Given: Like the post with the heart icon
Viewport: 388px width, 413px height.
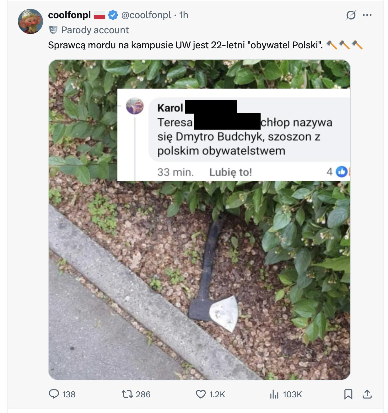Looking at the screenshot, I should (x=201, y=394).
